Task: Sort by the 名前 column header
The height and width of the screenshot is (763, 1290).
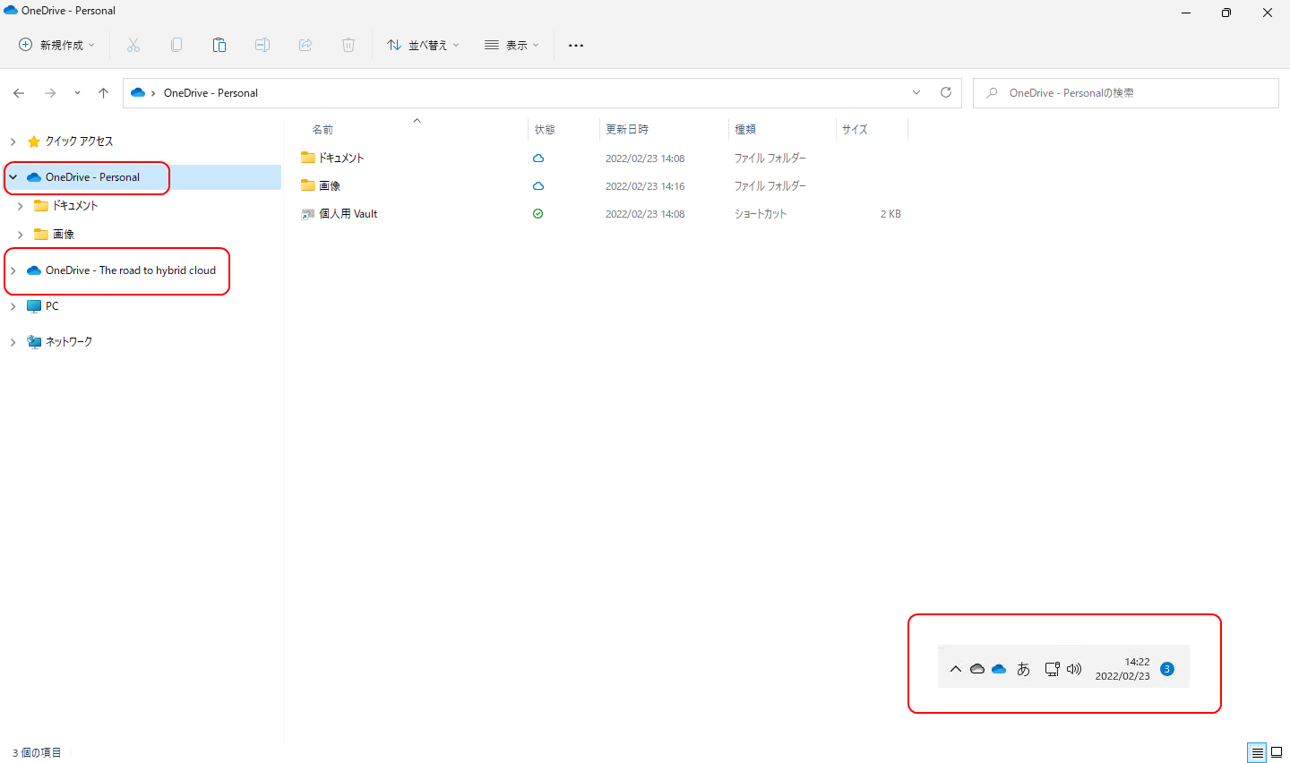Action: [x=322, y=130]
